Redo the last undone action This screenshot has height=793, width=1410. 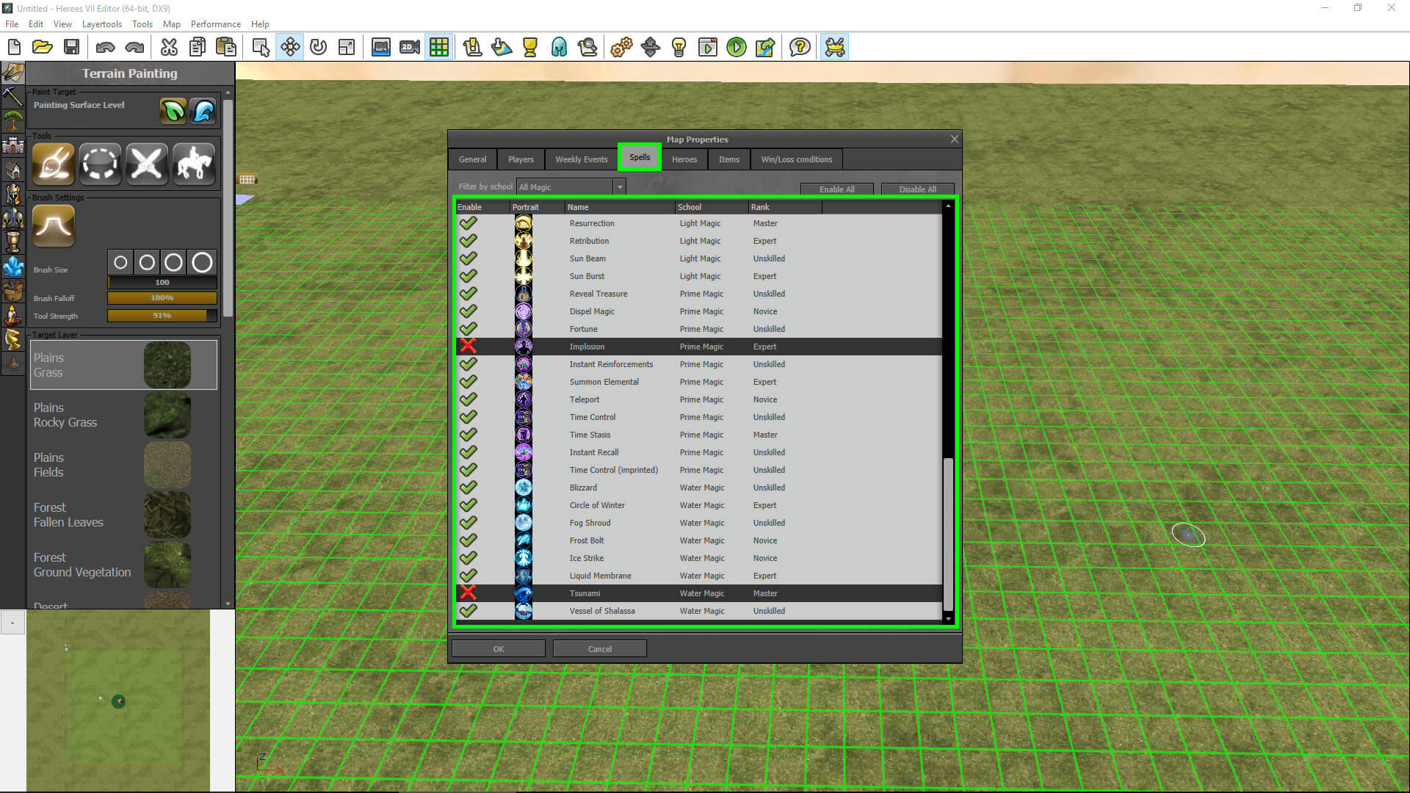[x=134, y=48]
